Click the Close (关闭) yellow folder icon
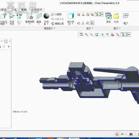This screenshot has width=139, height=139. [x=116, y=16]
